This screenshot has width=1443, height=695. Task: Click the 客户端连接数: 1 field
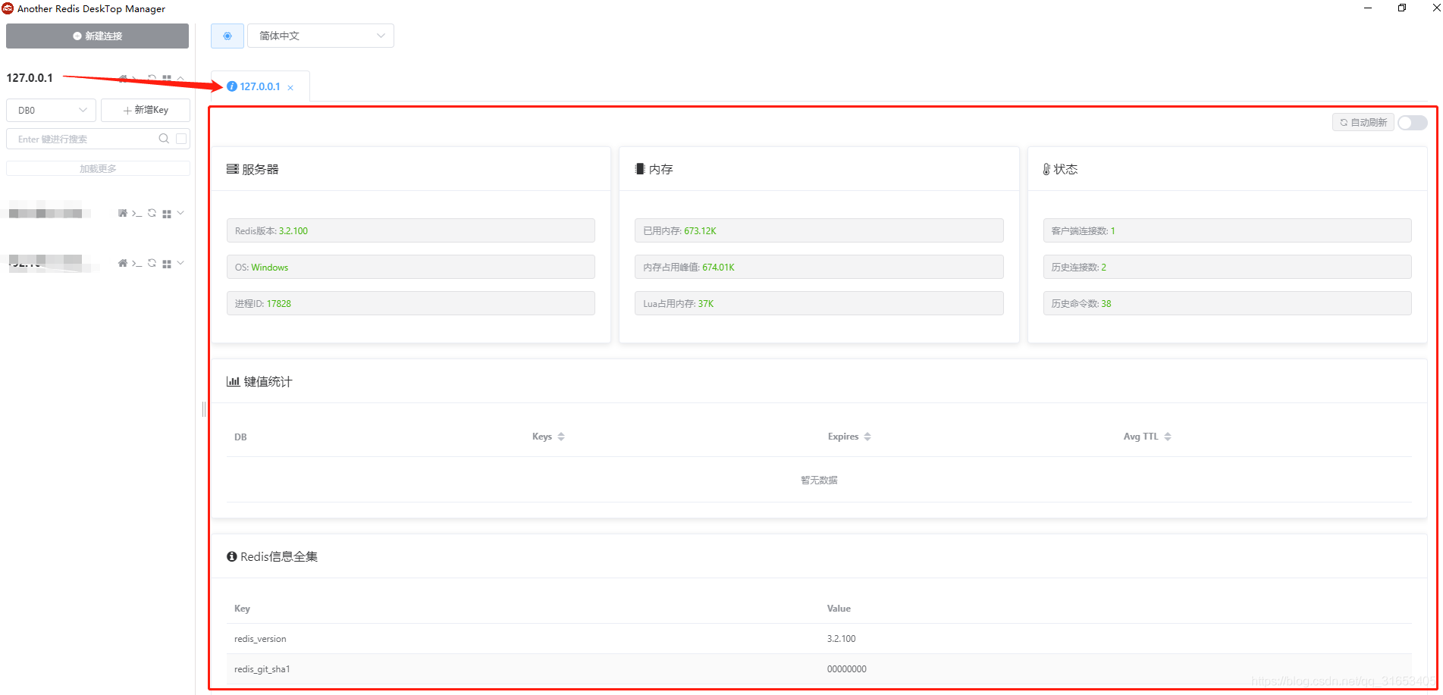click(1227, 230)
